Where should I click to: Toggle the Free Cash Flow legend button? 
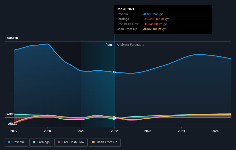coord(71,142)
